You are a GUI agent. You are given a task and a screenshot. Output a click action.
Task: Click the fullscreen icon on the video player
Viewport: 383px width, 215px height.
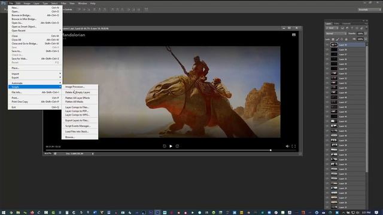pyautogui.click(x=294, y=146)
